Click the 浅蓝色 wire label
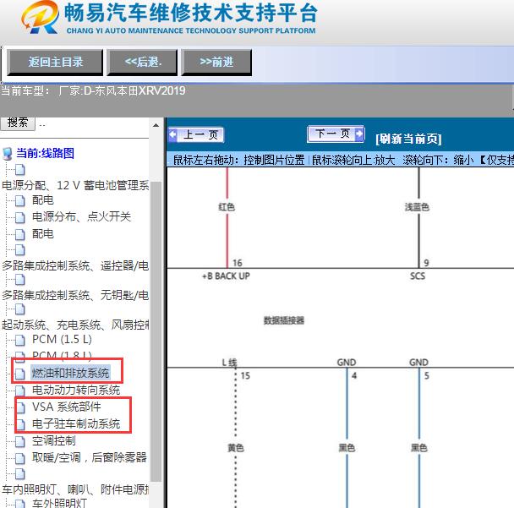 coord(417,207)
